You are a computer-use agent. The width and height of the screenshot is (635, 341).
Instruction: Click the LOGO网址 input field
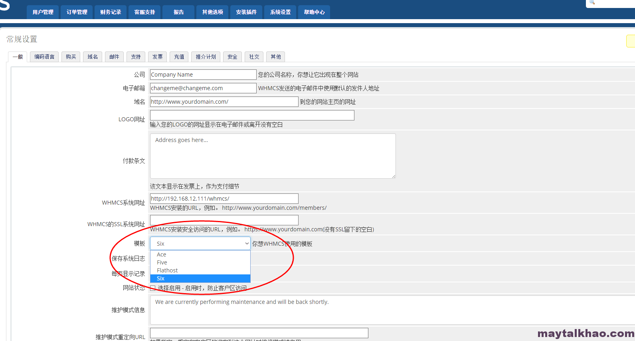tap(252, 115)
